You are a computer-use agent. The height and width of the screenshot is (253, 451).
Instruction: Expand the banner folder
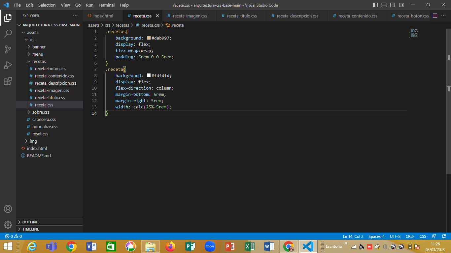[50, 47]
